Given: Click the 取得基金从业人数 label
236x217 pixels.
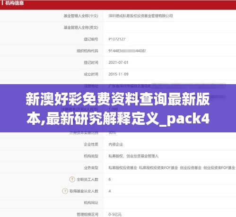Looking at the screenshot, I should tap(84, 191).
